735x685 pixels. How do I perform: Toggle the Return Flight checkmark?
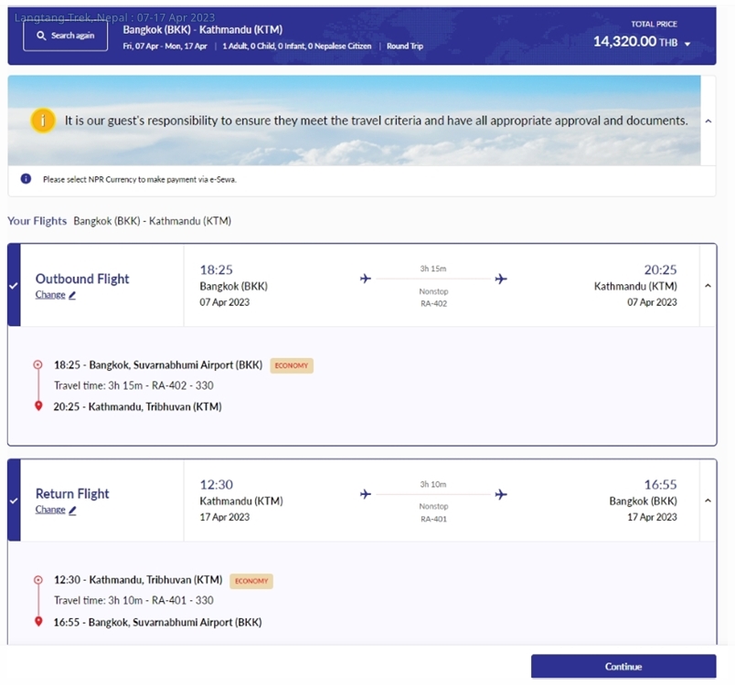point(14,501)
